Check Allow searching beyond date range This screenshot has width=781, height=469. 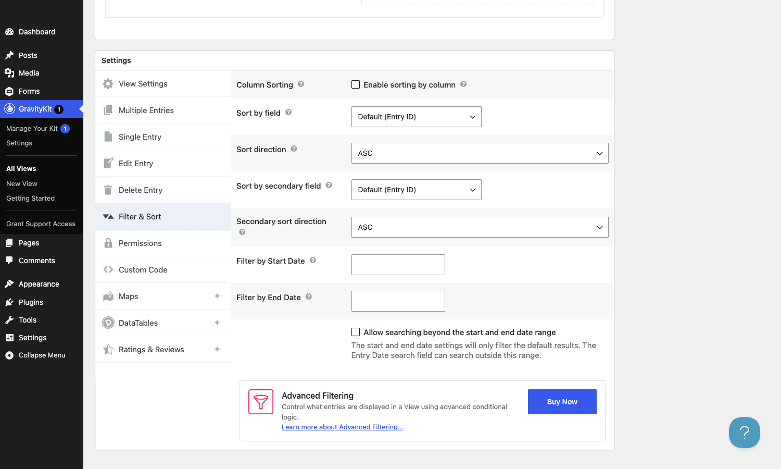click(x=356, y=332)
